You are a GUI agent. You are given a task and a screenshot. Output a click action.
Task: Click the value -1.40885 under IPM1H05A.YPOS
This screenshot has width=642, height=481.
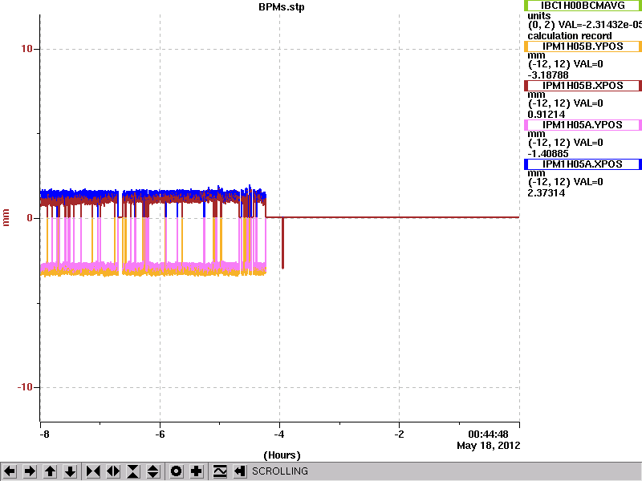pos(548,154)
